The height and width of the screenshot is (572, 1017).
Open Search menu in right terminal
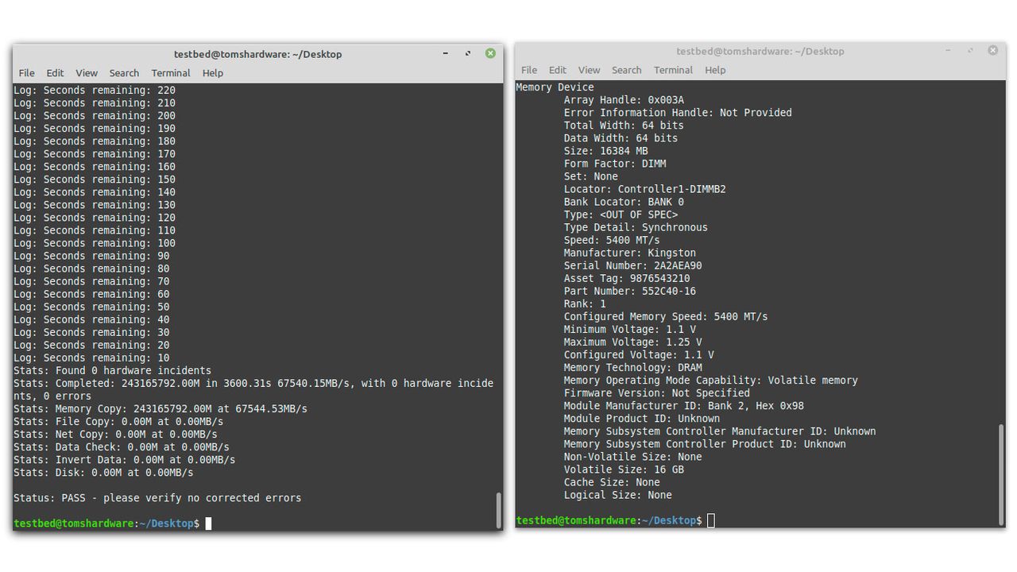pyautogui.click(x=626, y=70)
